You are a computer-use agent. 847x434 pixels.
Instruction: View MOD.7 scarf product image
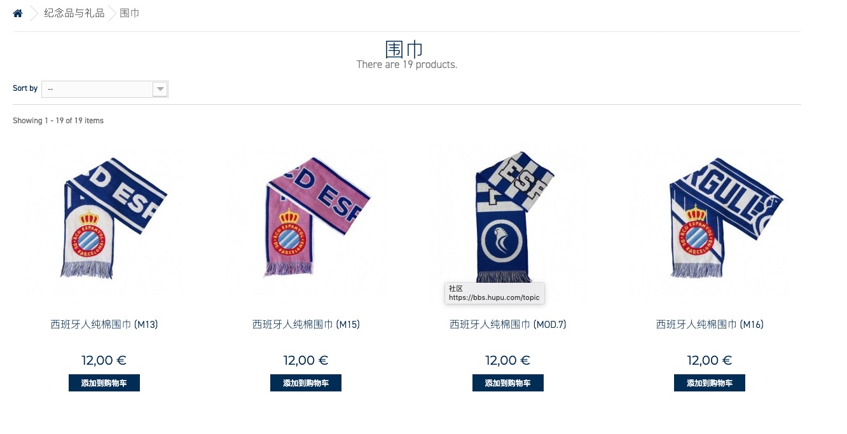pos(508,218)
